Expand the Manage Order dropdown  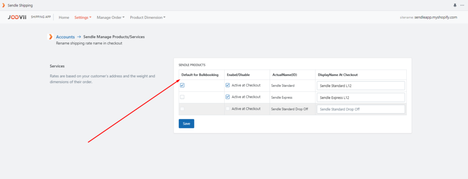pyautogui.click(x=111, y=18)
